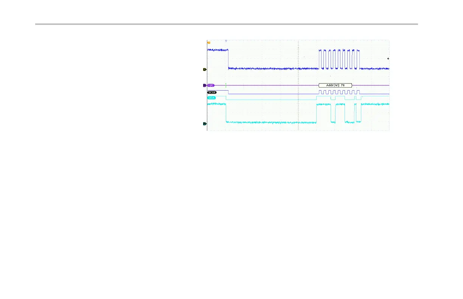This screenshot has width=463, height=299.
Task: Click the orange trigger position marker
Action: coord(208,43)
